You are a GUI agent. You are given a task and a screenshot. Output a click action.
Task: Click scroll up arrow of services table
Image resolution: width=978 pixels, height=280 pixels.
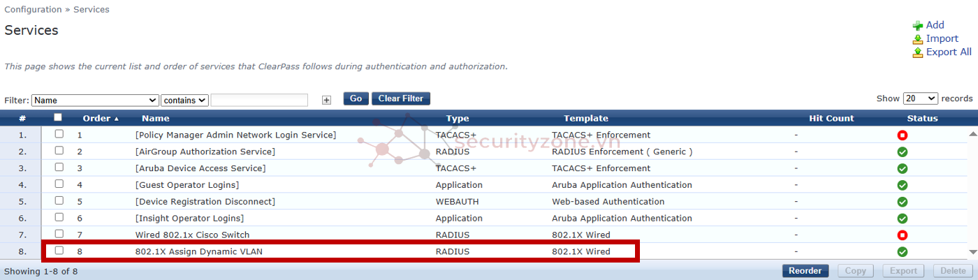pyautogui.click(x=972, y=133)
